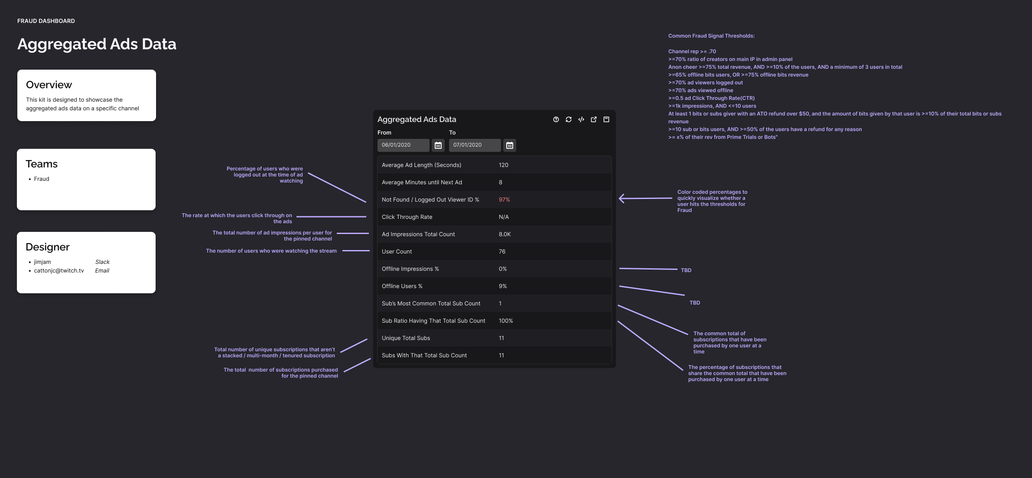Click the Fraud item in the Teams card

(42, 179)
